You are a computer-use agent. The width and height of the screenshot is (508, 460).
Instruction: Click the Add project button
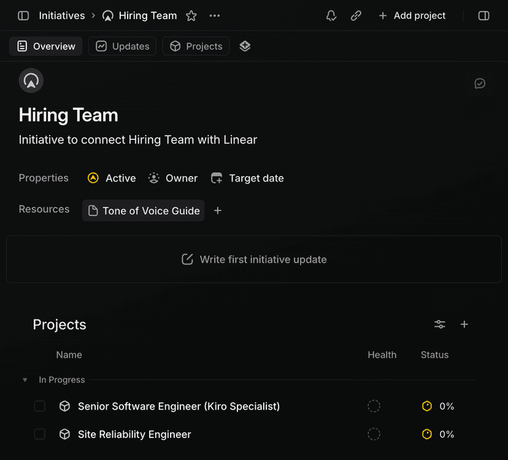412,16
